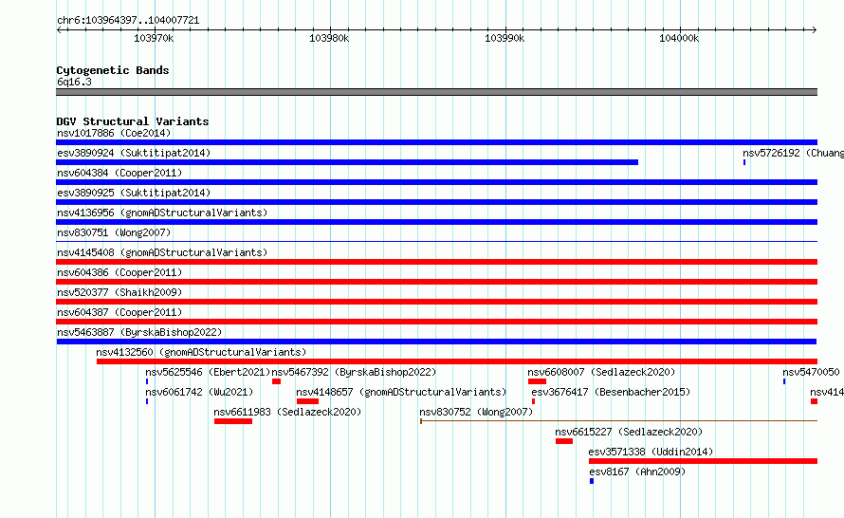Select the nsv830751 (Wong2007) thin variant line
This screenshot has height=518, width=844.
point(436,241)
